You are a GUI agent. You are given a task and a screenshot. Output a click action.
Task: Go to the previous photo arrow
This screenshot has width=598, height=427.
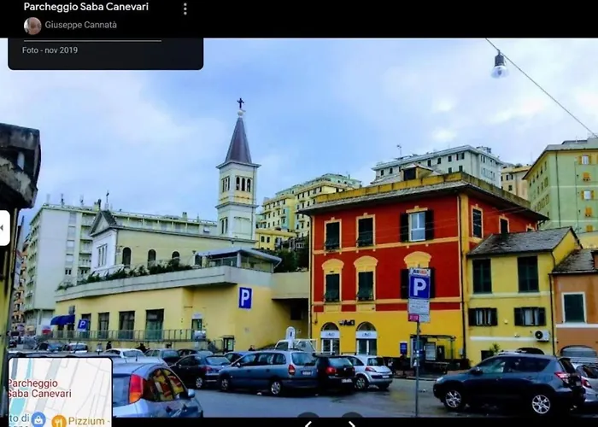[308, 423]
